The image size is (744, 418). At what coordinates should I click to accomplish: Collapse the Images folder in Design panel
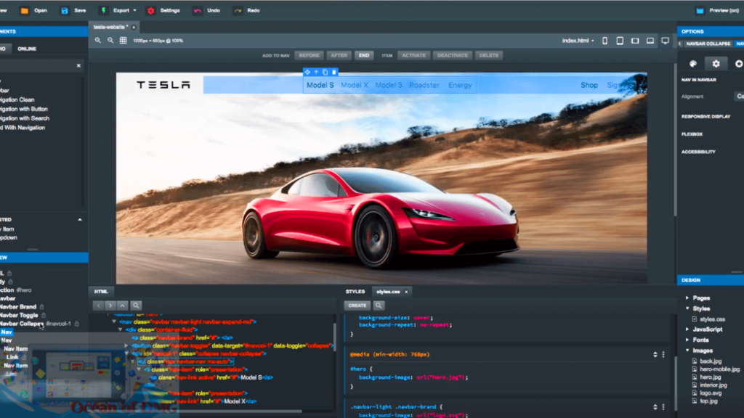coord(687,351)
